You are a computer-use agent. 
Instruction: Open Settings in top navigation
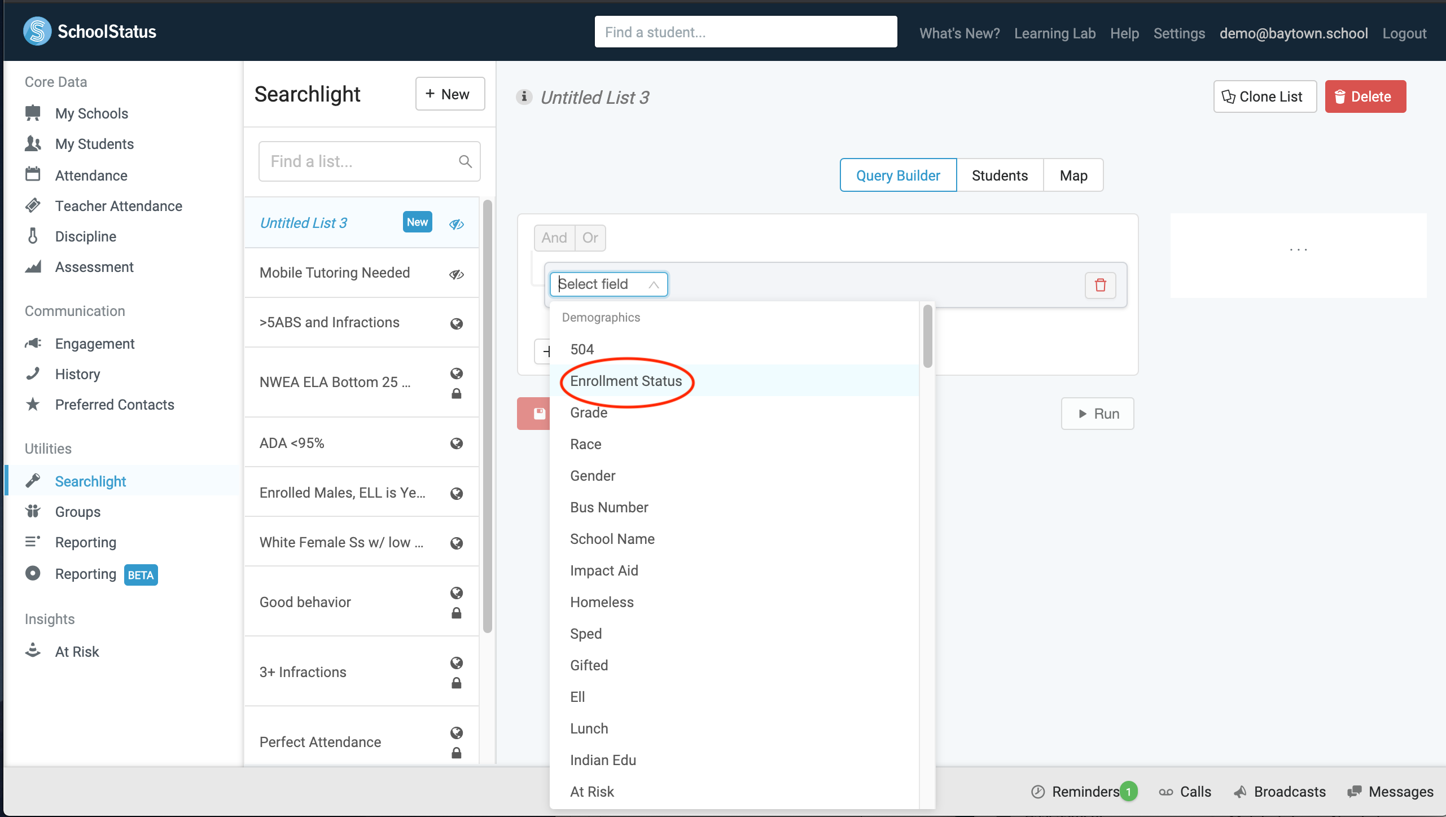coord(1178,33)
